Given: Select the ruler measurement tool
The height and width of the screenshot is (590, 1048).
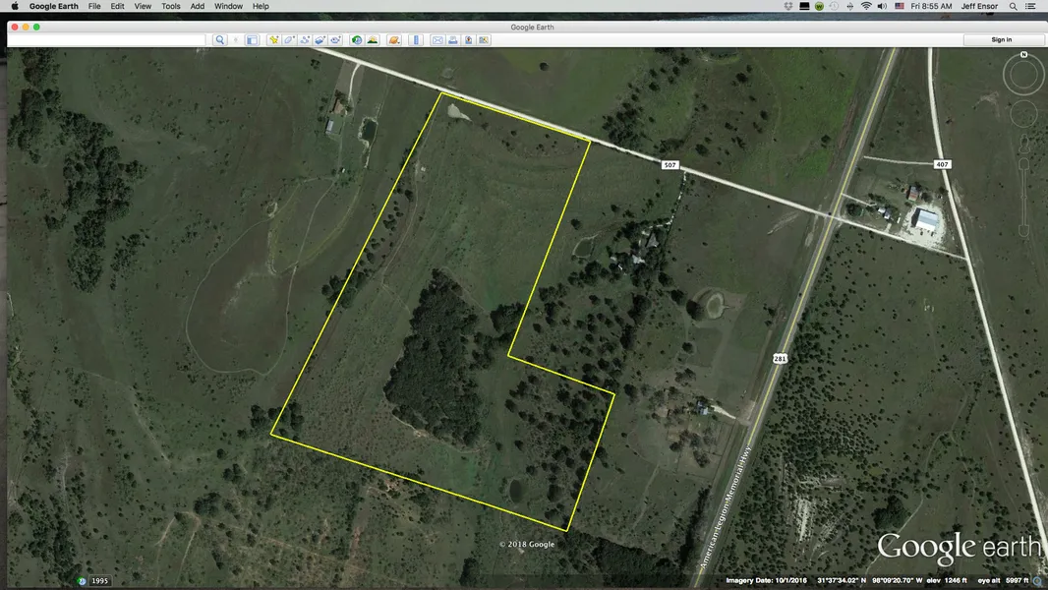Looking at the screenshot, I should tap(415, 40).
